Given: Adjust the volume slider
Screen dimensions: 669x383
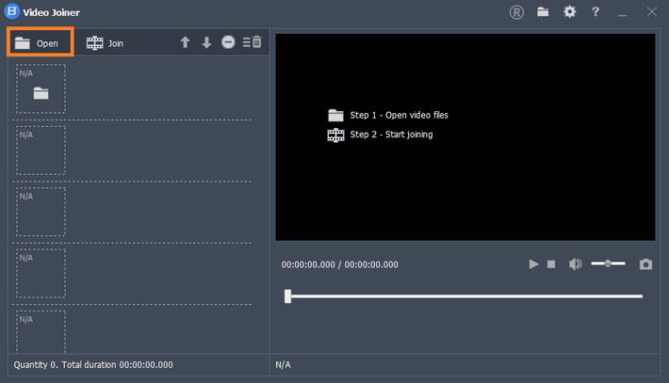Looking at the screenshot, I should click(608, 263).
